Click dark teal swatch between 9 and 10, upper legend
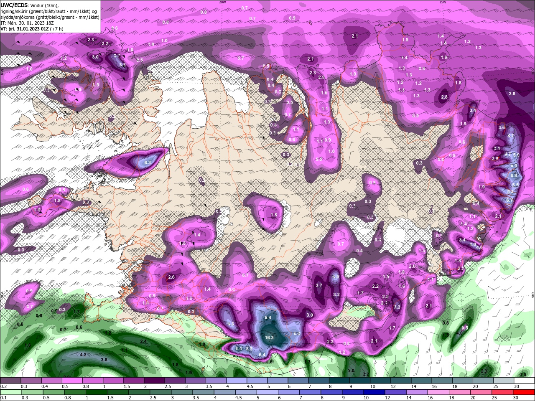This screenshot has width=535, height=401. click(360, 381)
